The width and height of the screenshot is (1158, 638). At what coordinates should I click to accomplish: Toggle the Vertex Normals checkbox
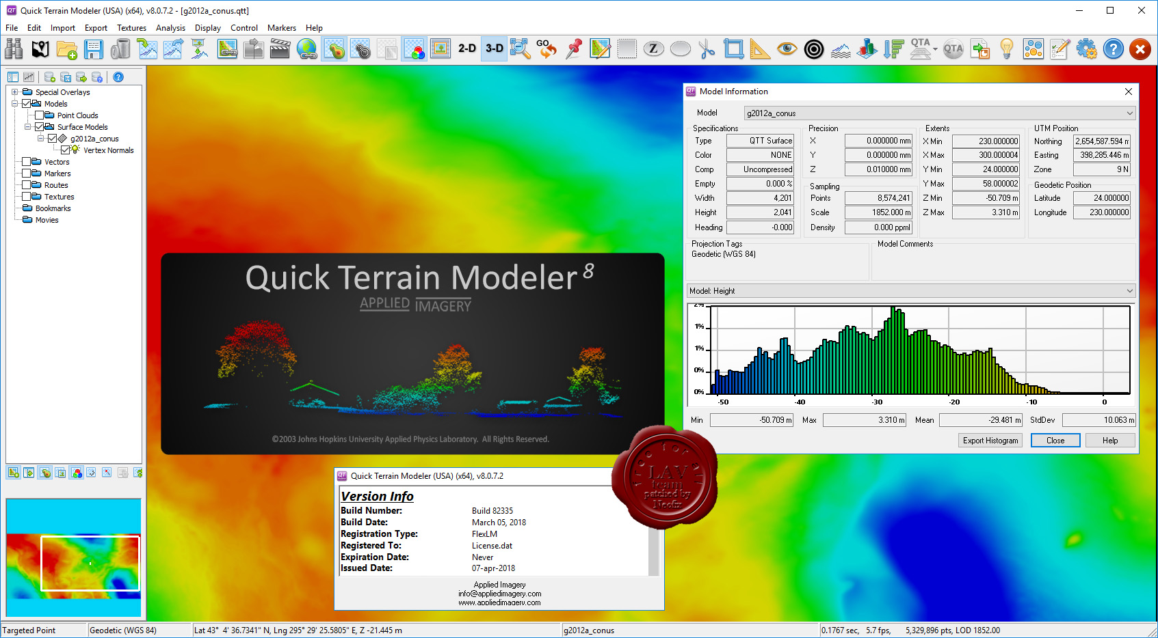[x=65, y=150]
